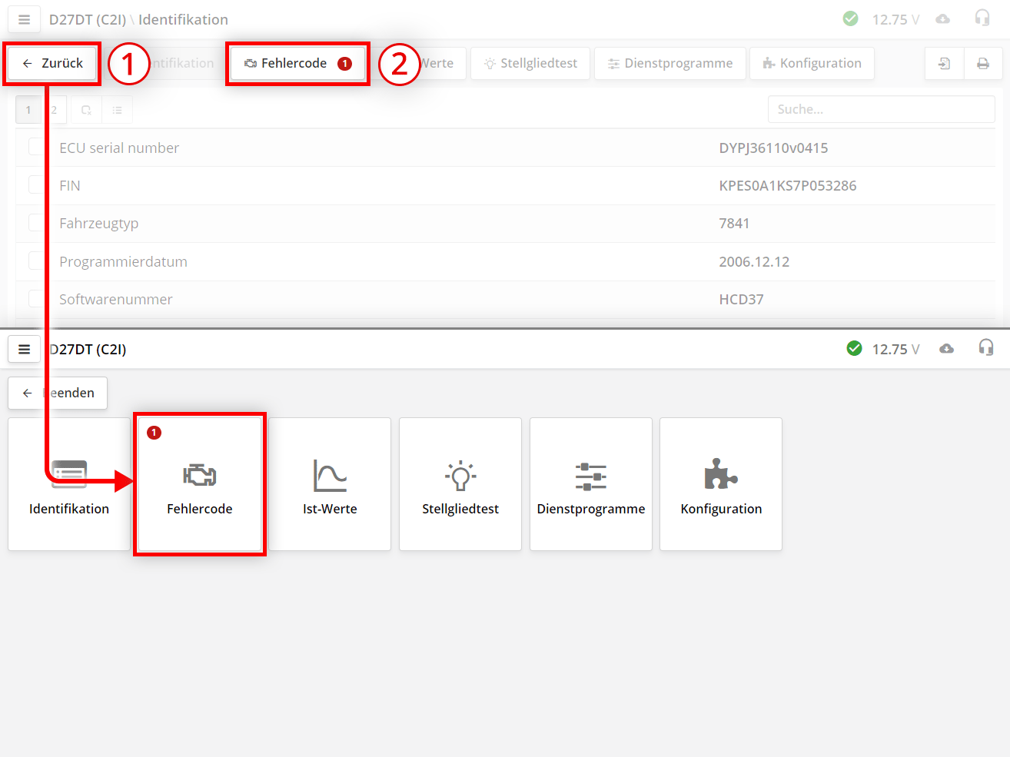The image size is (1010, 757).
Task: Tick the Programmierdatum row checkbox
Action: pos(36,261)
